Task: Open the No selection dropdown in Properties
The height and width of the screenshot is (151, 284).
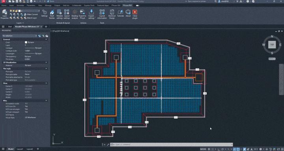Action: [19, 36]
